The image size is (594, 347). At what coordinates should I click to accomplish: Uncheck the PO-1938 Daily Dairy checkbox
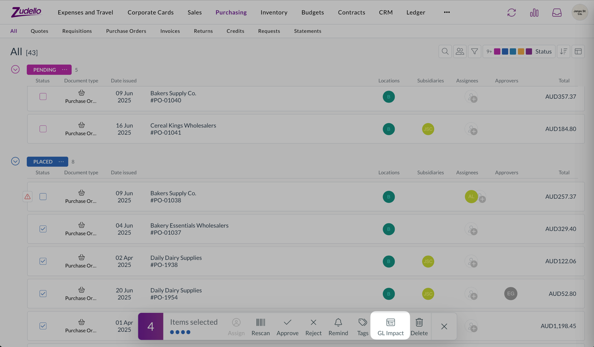43,261
